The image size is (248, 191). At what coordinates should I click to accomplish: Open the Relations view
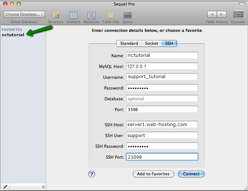[91, 17]
